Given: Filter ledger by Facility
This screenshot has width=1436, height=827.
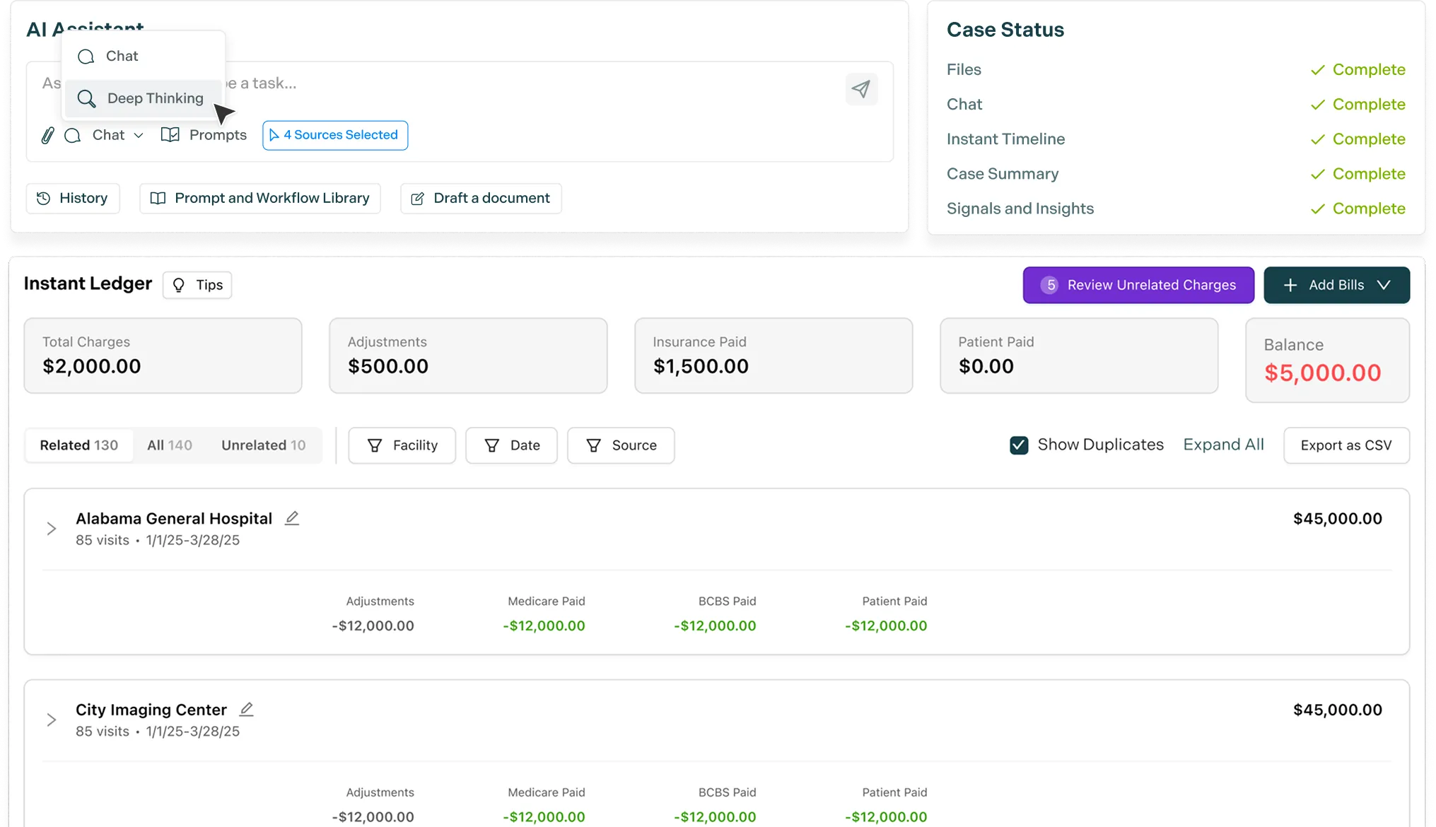Looking at the screenshot, I should [x=402, y=445].
